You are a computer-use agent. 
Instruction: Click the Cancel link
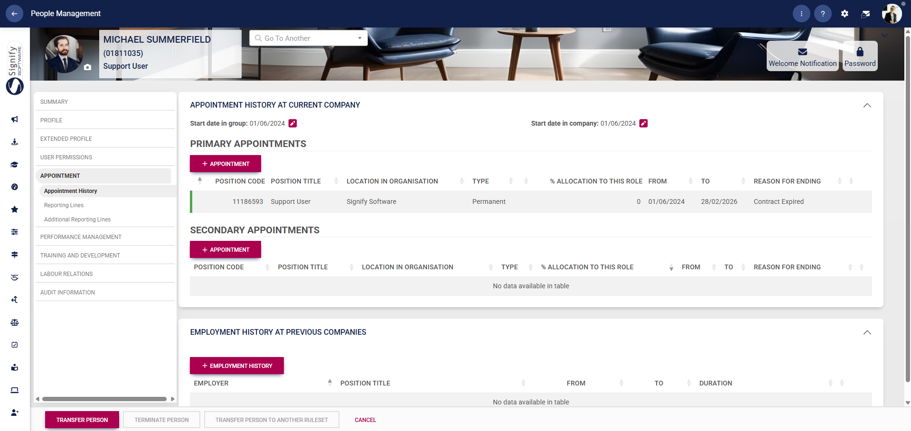(x=365, y=420)
